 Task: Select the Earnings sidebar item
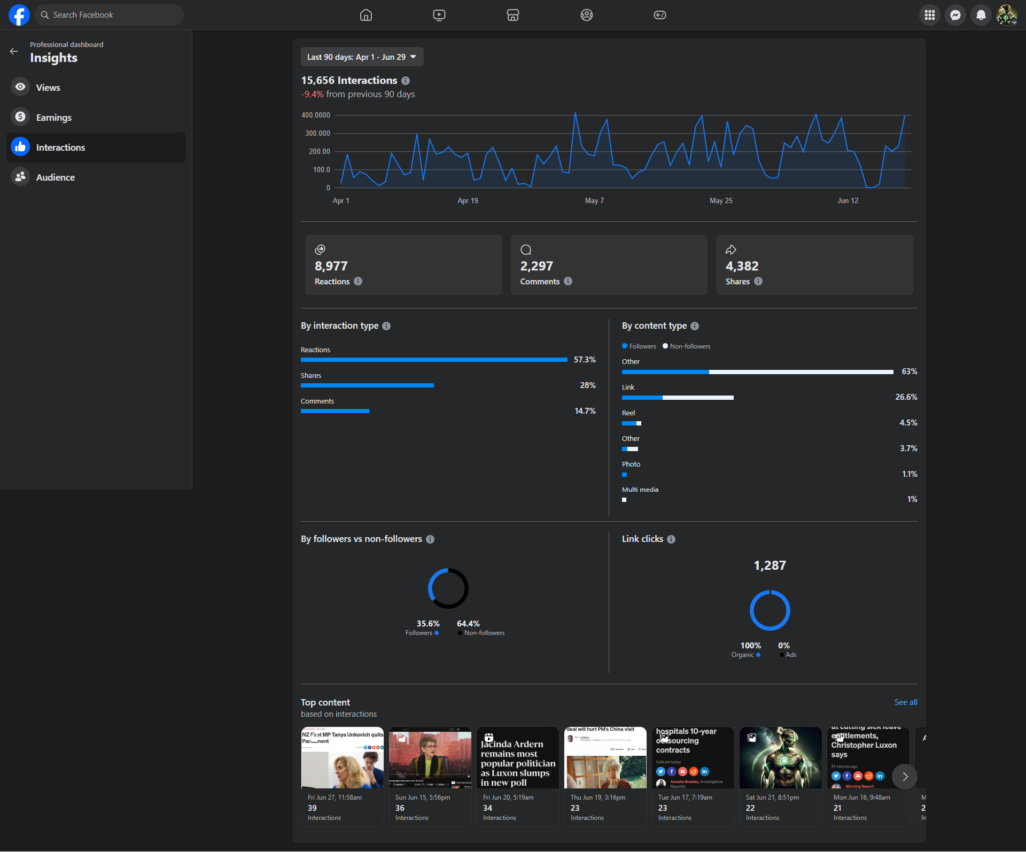pos(53,118)
